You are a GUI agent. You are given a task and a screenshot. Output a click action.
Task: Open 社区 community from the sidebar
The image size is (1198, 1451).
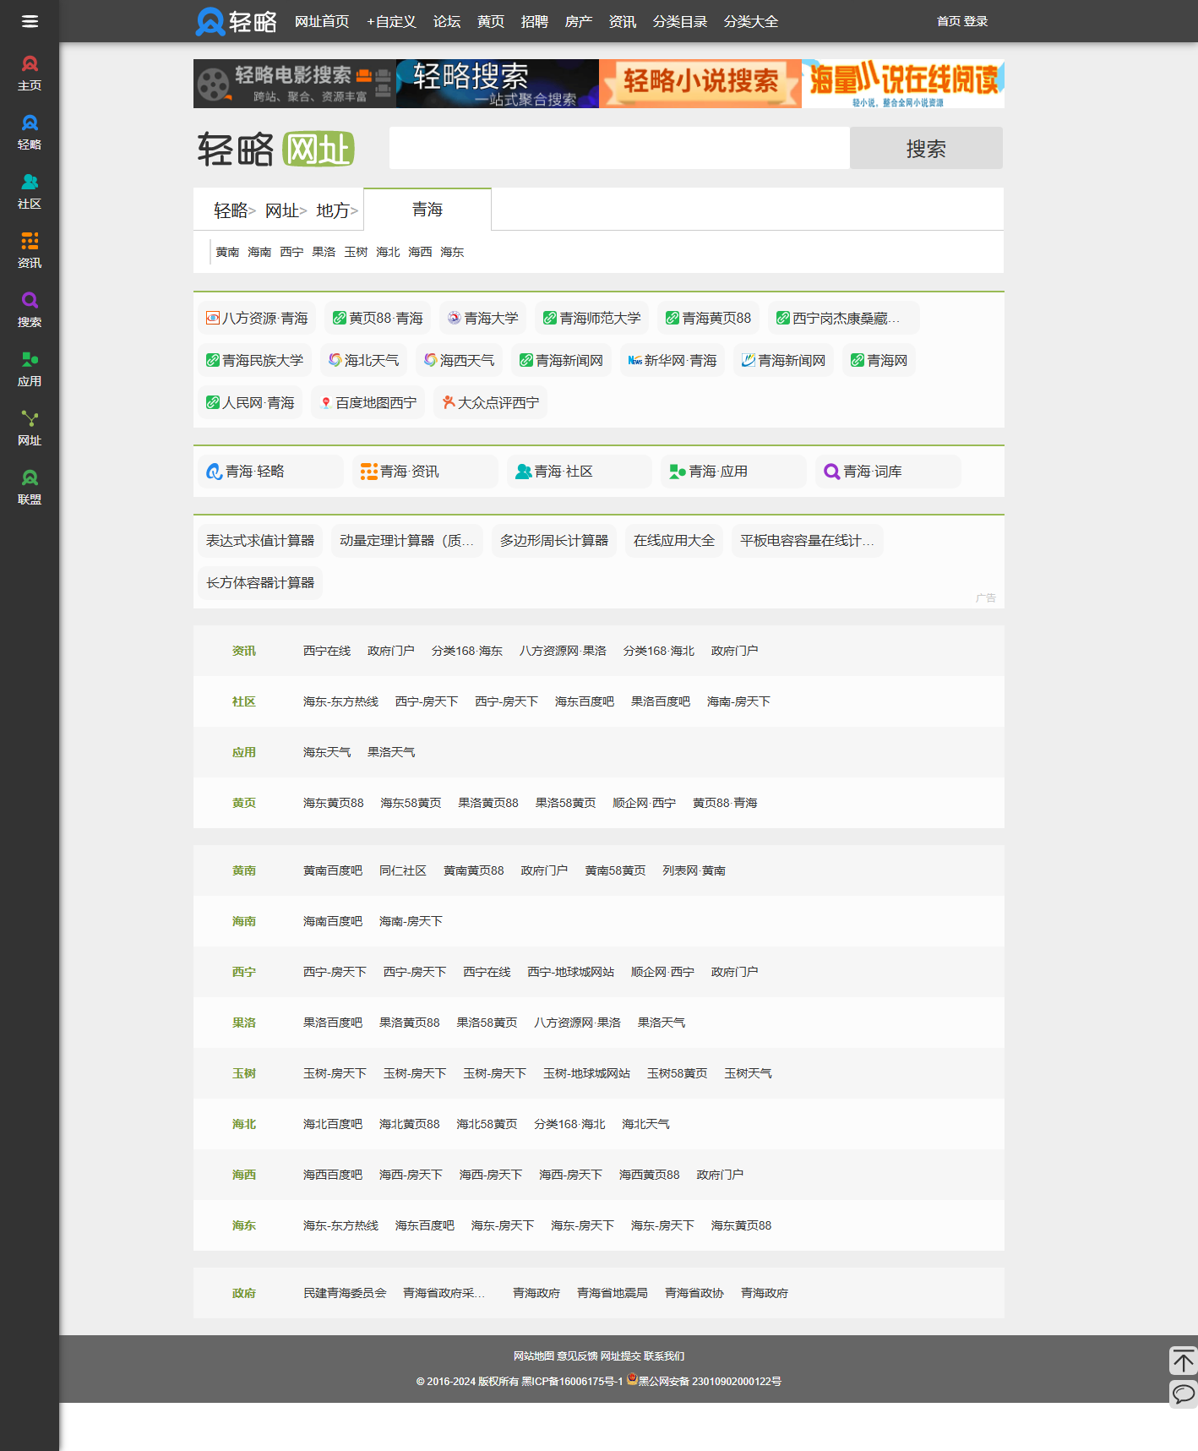[30, 191]
